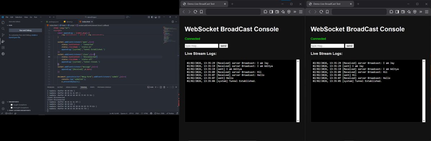Image resolution: width=431 pixels, height=141 pixels.
Task: Kill the terminal with trash icon
Action: coord(164,87)
